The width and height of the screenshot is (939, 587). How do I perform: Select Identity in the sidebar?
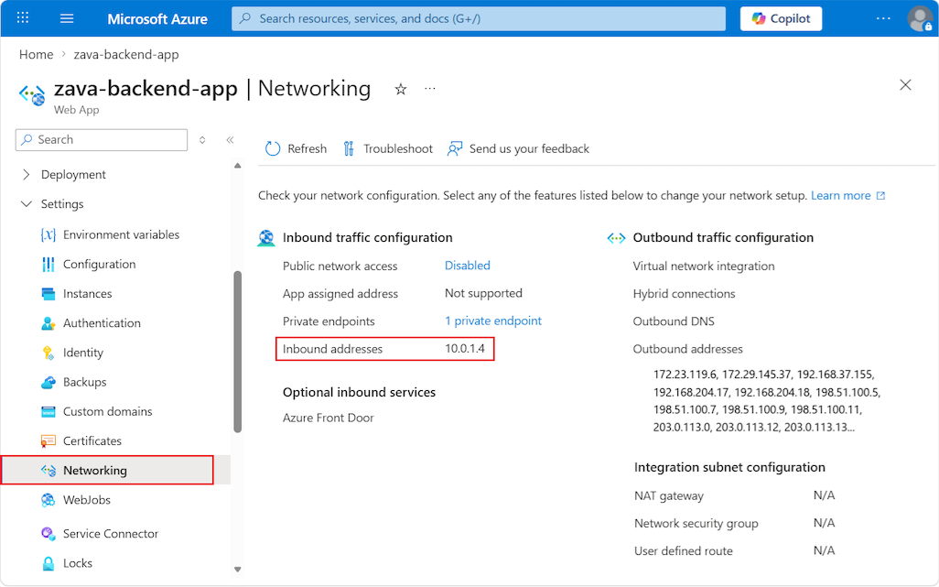82,353
